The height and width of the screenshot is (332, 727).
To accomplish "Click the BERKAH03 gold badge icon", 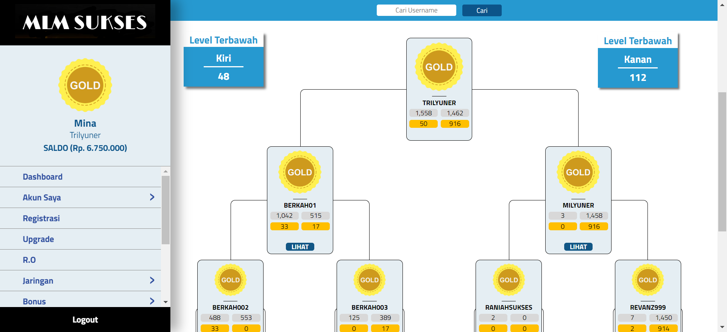I will tap(369, 280).
